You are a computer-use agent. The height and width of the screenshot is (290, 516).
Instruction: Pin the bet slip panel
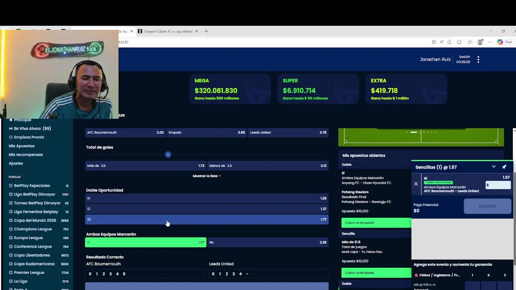(504, 167)
